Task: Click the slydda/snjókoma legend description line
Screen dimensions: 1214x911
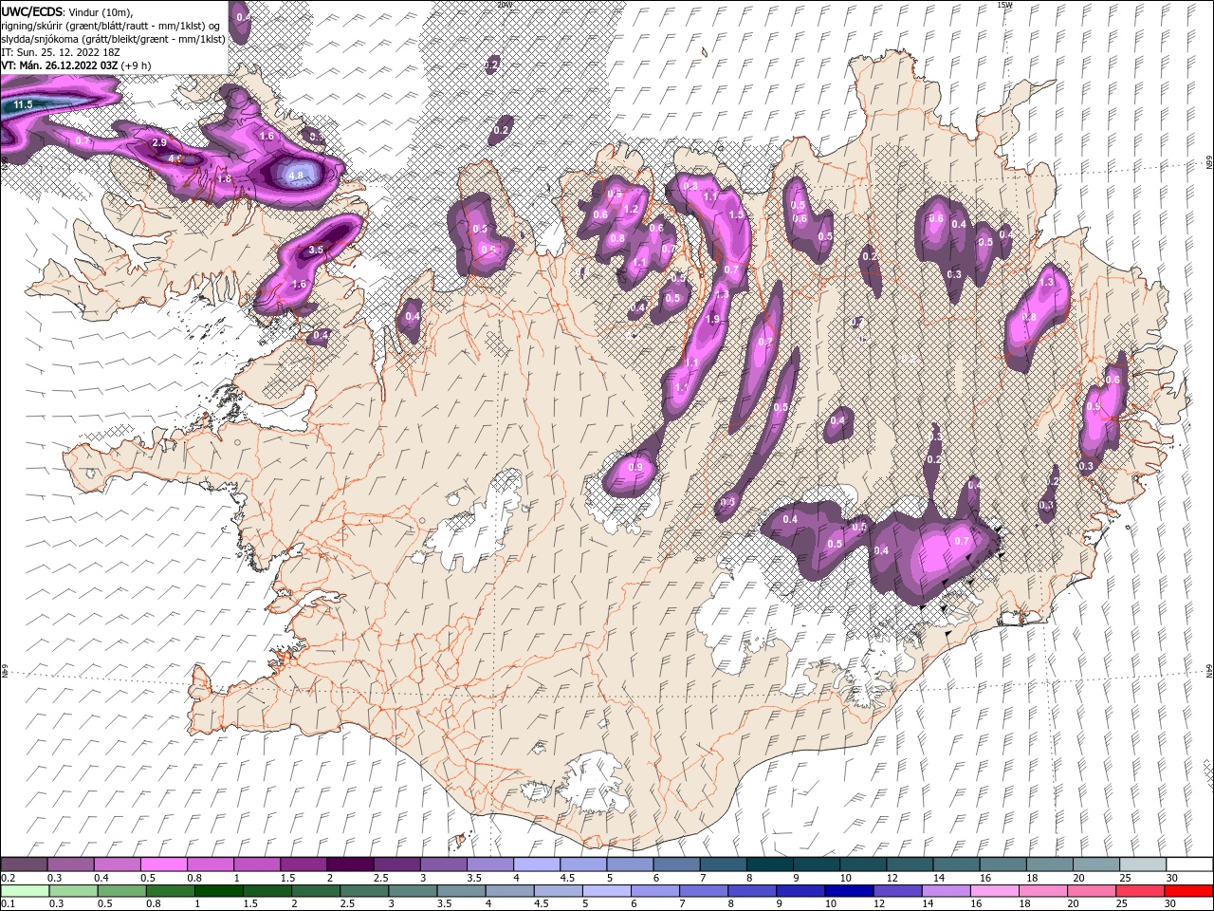Action: pyautogui.click(x=113, y=39)
